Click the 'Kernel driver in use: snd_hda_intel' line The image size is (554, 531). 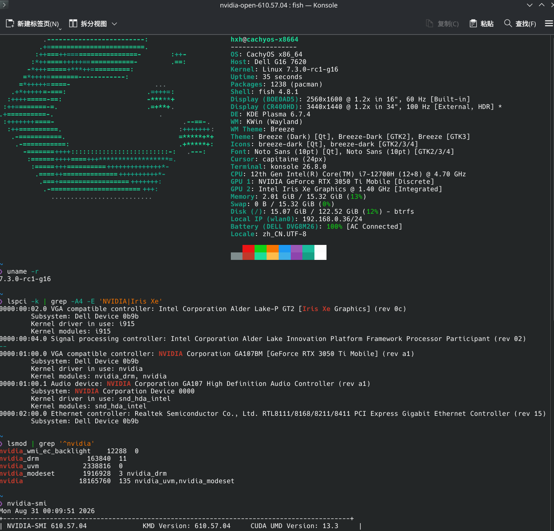tap(101, 399)
